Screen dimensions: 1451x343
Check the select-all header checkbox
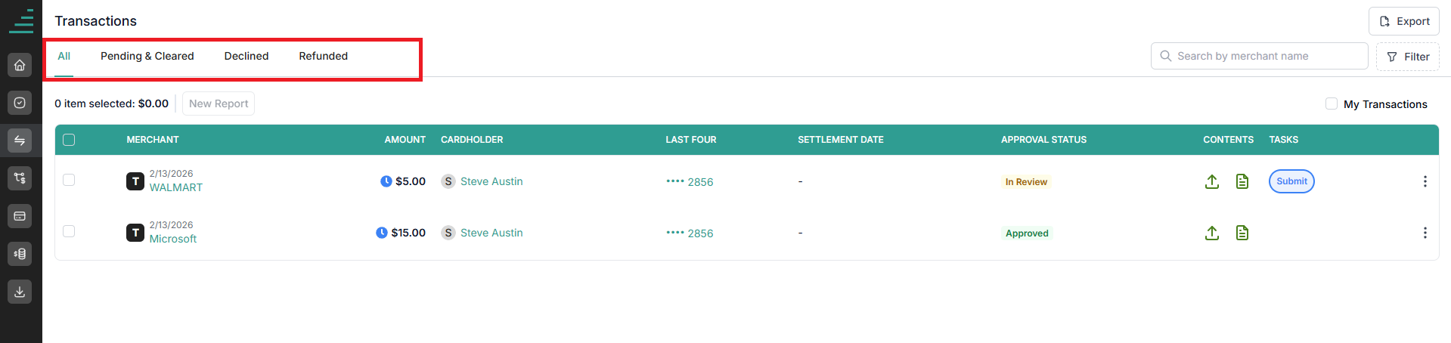point(69,140)
